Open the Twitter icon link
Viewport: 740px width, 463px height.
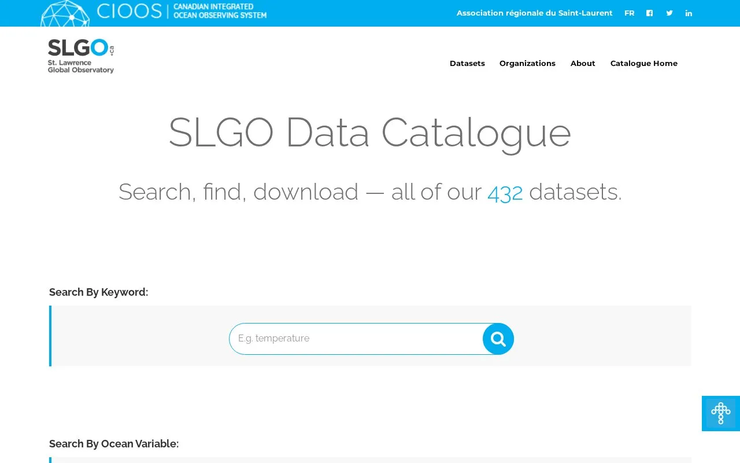669,13
